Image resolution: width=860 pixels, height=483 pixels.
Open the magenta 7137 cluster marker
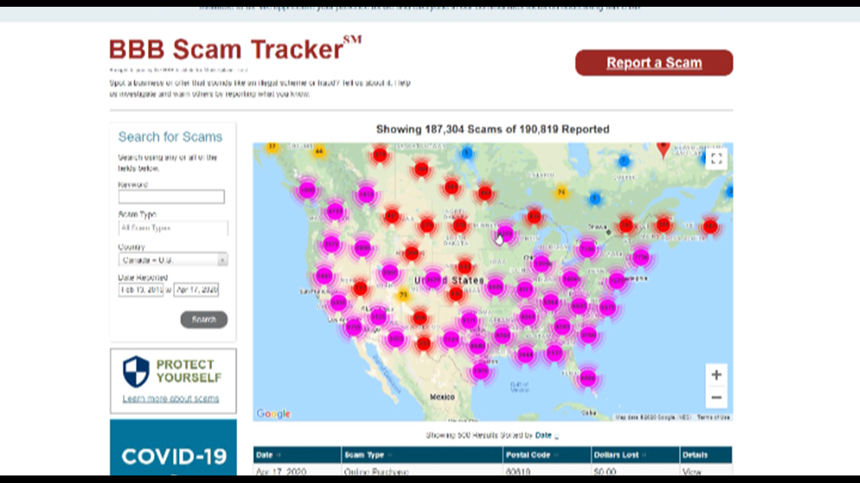(554, 353)
